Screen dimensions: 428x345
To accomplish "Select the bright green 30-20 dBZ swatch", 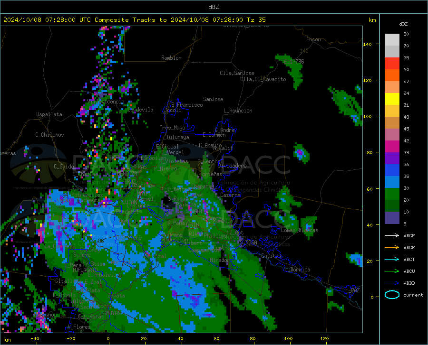I will tap(392, 194).
